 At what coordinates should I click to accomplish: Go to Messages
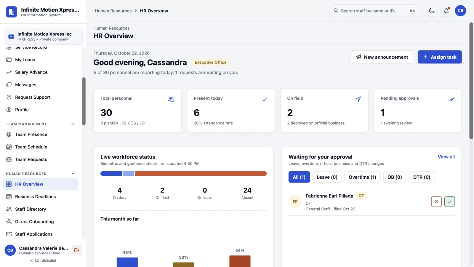tap(41, 85)
